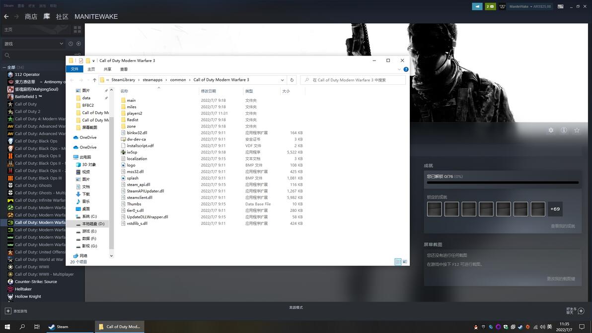Switch to large icons view toggle

tap(405, 262)
